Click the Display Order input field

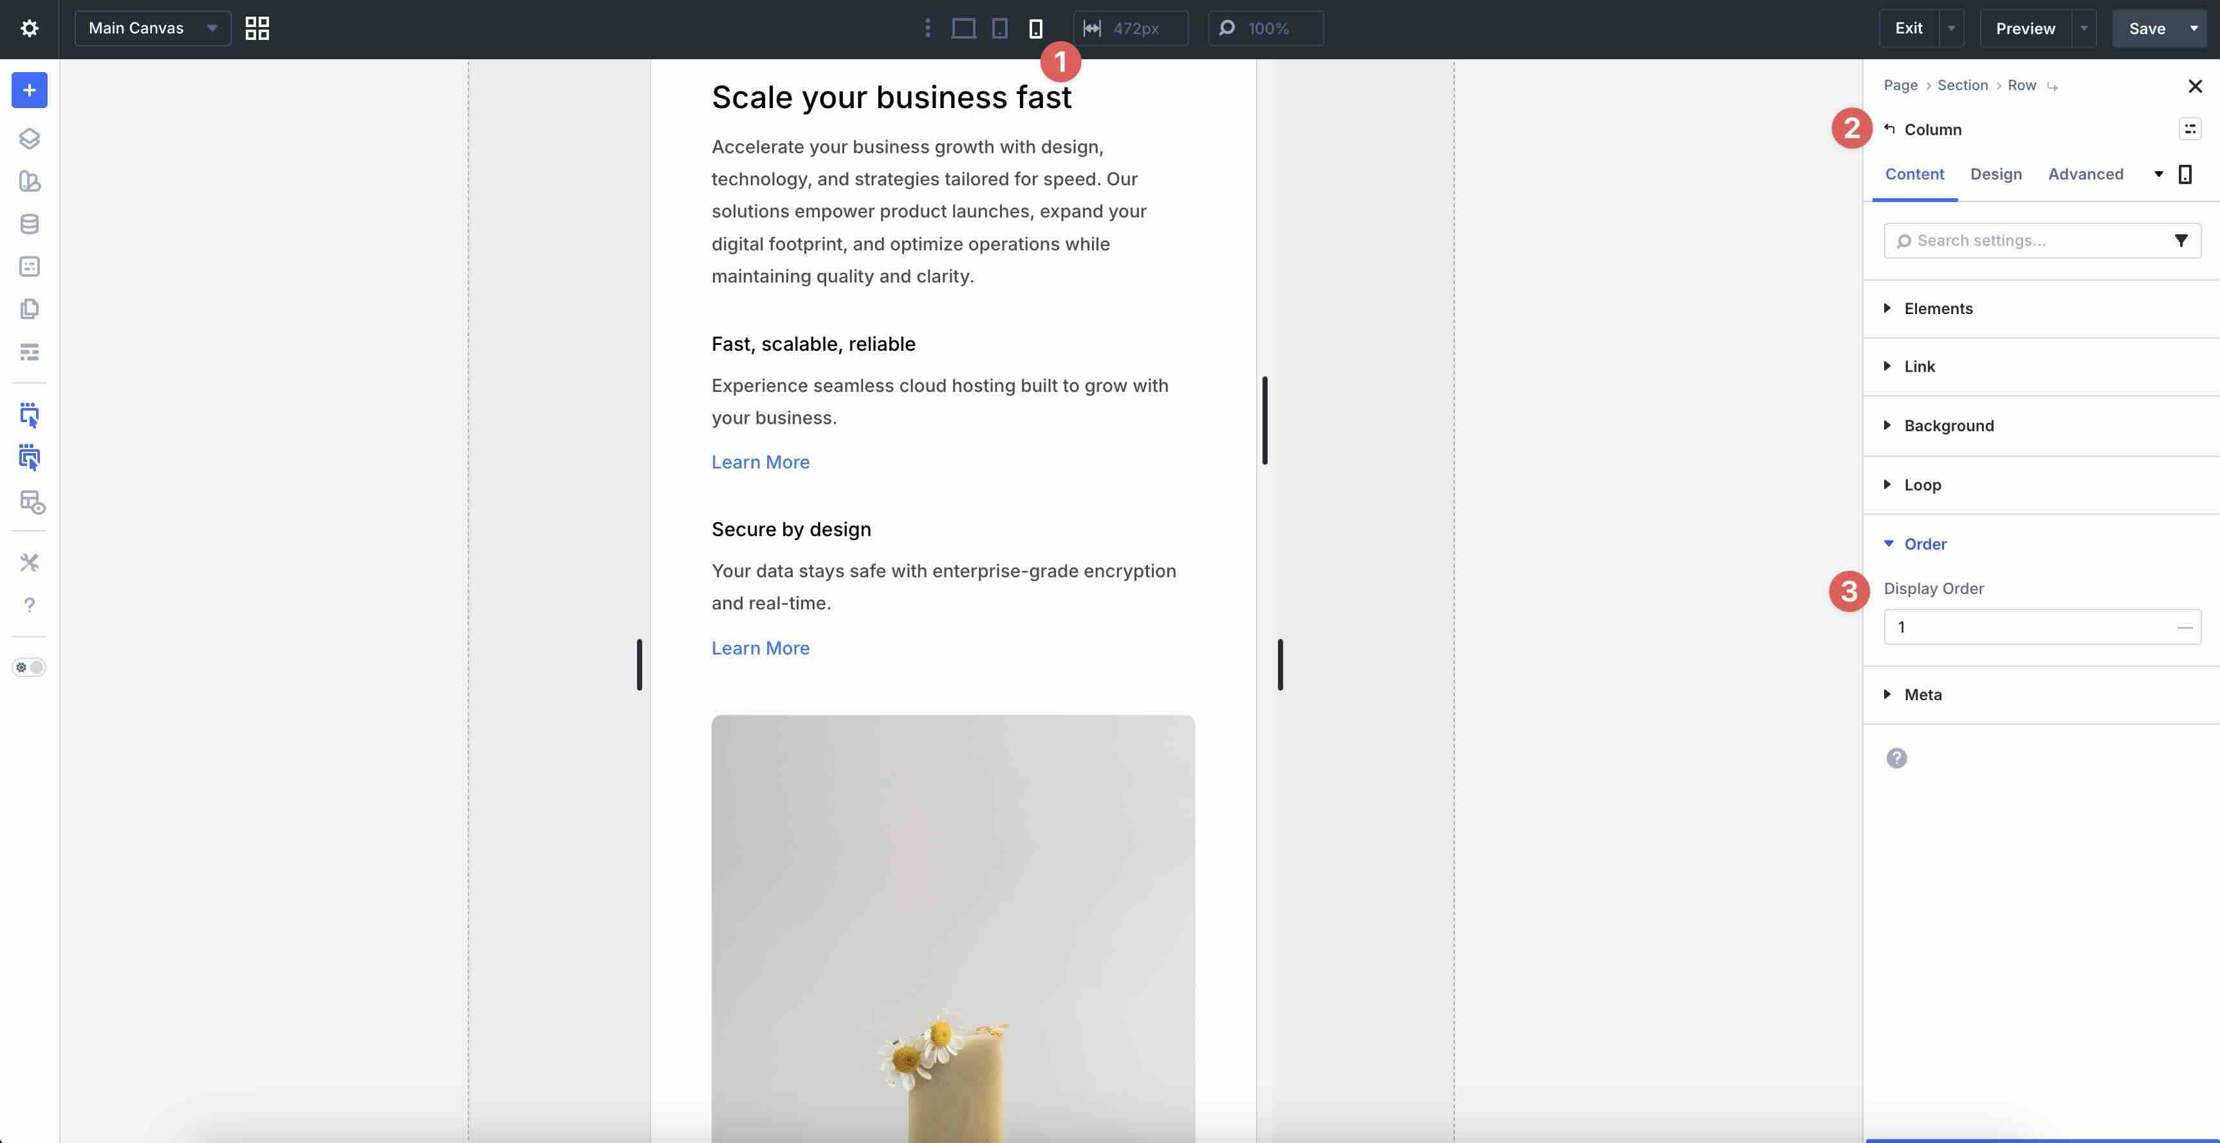pos(2030,627)
